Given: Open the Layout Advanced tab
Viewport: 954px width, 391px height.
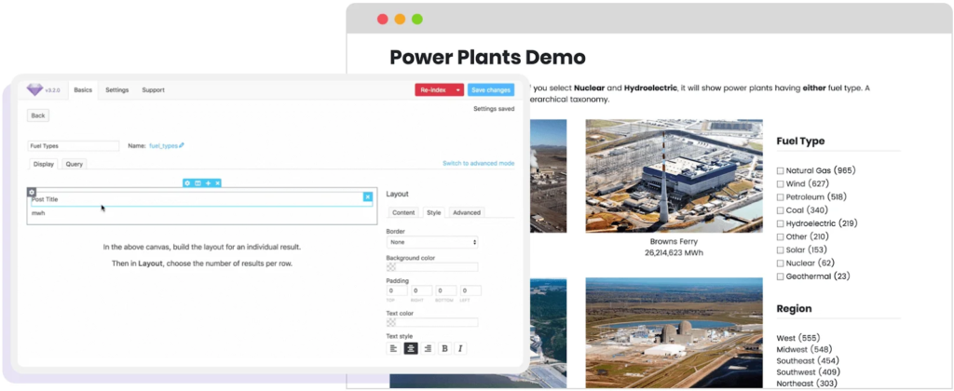Looking at the screenshot, I should pyautogui.click(x=467, y=212).
